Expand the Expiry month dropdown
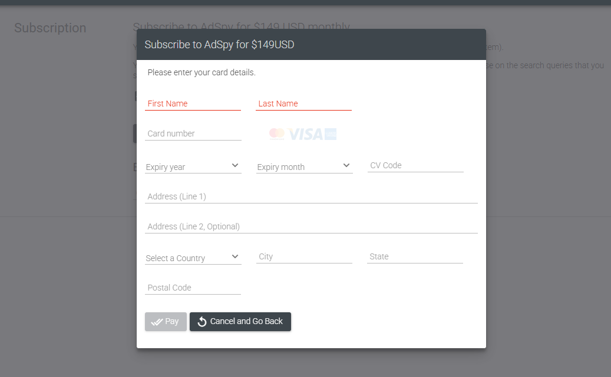Image resolution: width=611 pixels, height=377 pixels. [305, 167]
